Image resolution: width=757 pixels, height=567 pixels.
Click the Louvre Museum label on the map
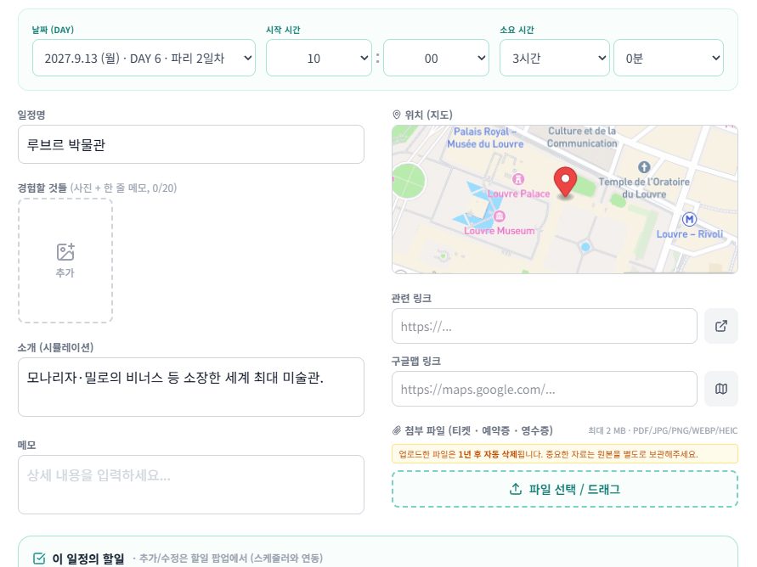tap(500, 231)
